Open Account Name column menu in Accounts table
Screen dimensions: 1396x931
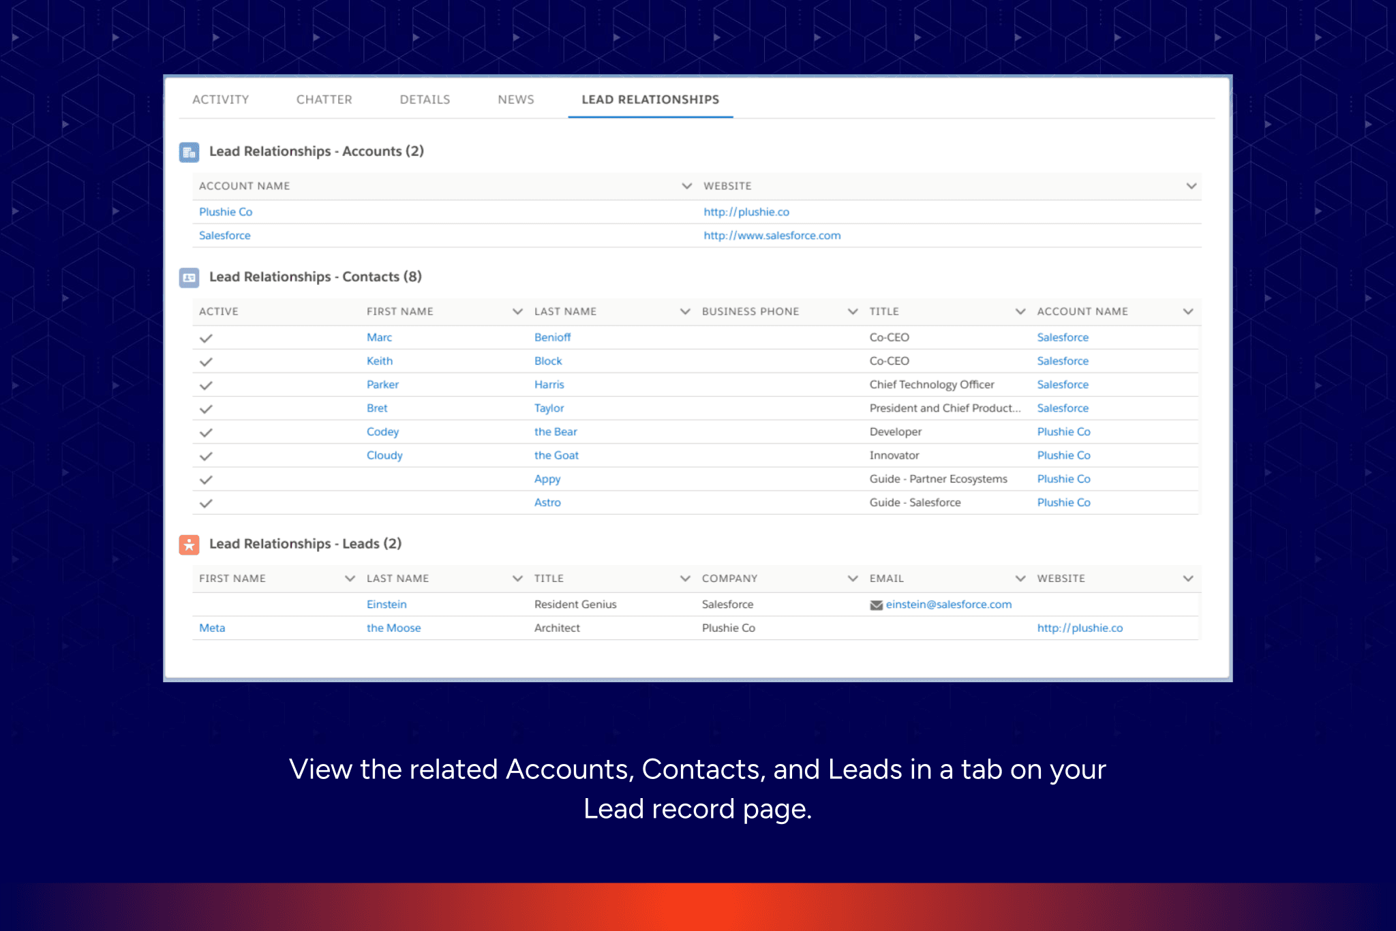click(x=686, y=186)
